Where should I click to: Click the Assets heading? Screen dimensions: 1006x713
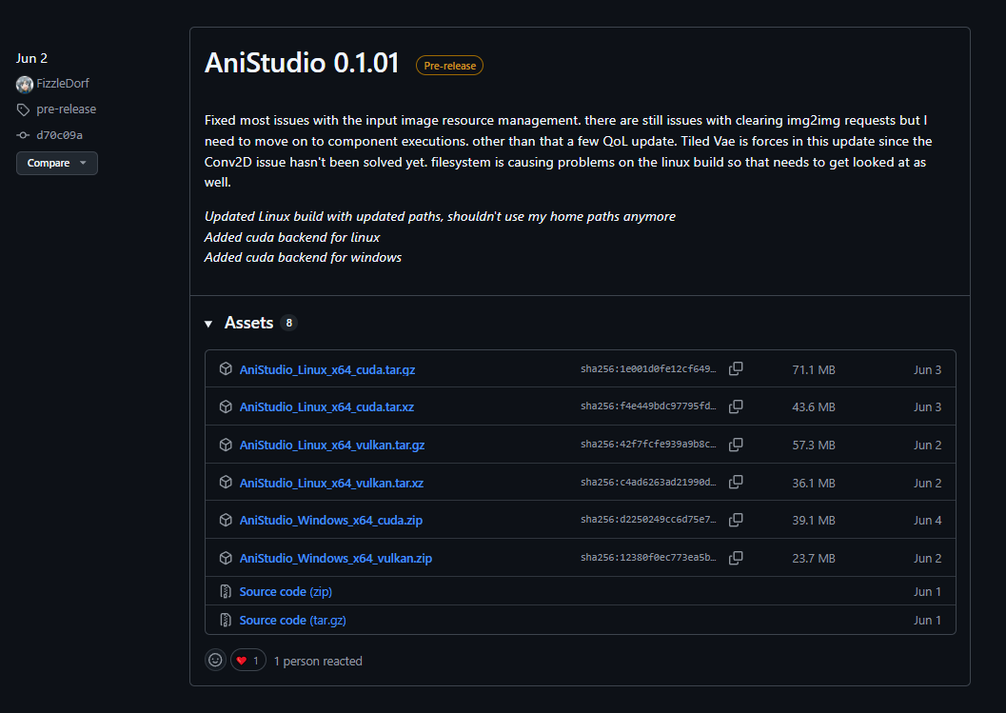tap(249, 323)
